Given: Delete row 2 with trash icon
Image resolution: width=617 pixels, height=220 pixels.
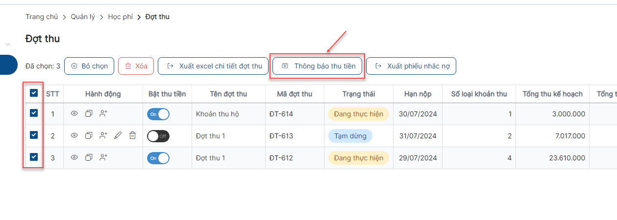Looking at the screenshot, I should pos(132,135).
